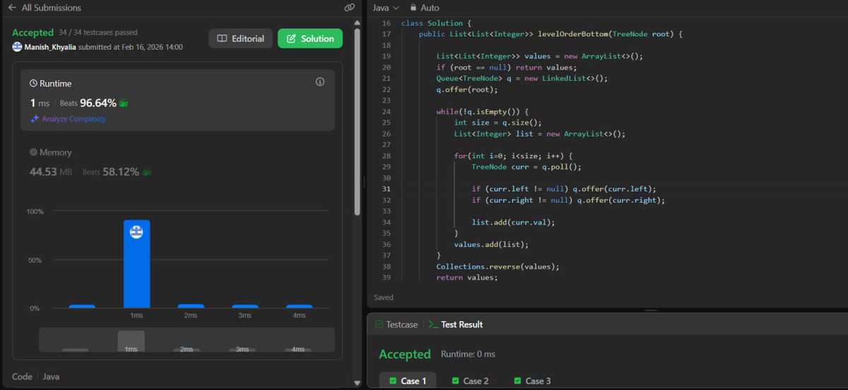Image resolution: width=848 pixels, height=390 pixels.
Task: Select Case 2 tab
Action: coord(470,381)
